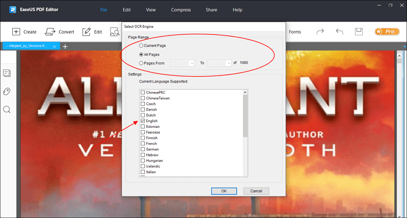The height and width of the screenshot is (218, 407).
Task: Check the Faeroese language checkbox
Action: [142, 133]
